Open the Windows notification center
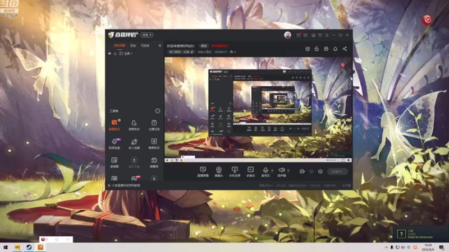This screenshot has height=252, width=449. coord(442,248)
